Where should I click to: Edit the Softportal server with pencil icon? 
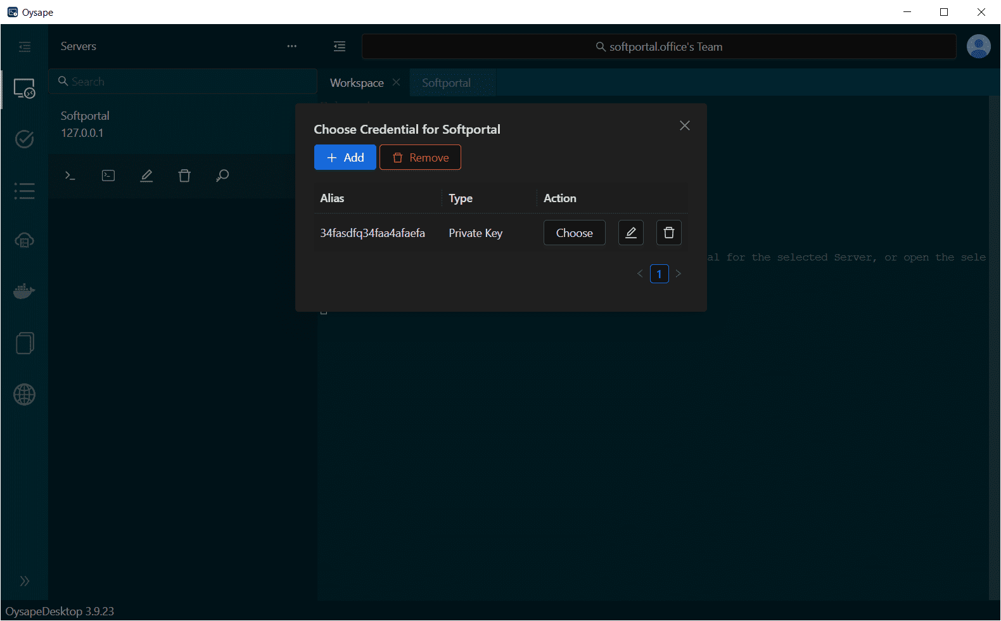[x=146, y=176]
